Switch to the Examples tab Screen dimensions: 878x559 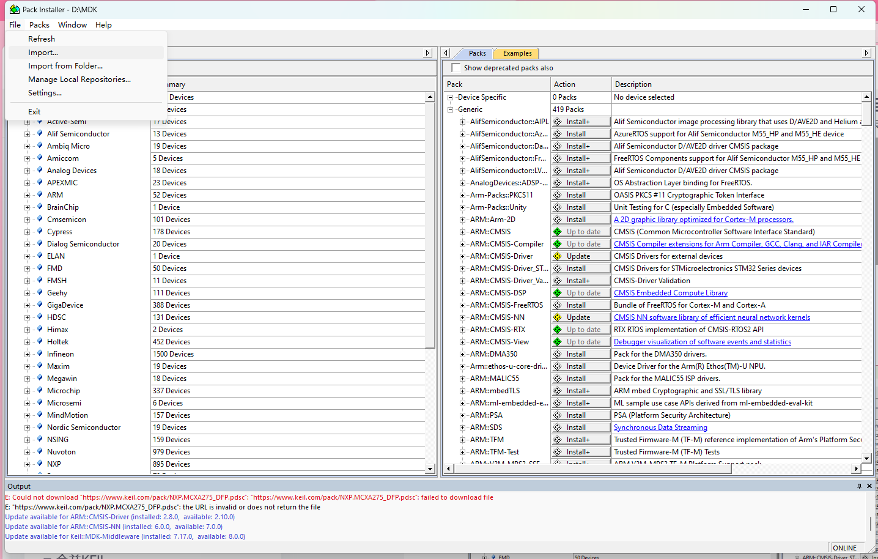pos(517,53)
